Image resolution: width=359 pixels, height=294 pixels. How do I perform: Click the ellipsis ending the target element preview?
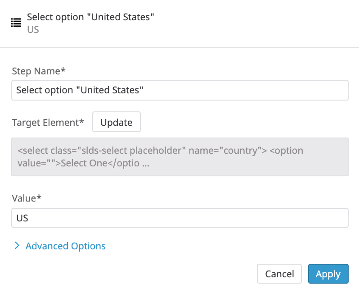tap(146, 164)
